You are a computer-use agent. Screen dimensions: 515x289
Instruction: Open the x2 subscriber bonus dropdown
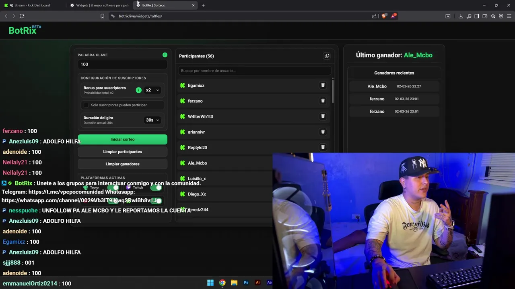pyautogui.click(x=152, y=90)
